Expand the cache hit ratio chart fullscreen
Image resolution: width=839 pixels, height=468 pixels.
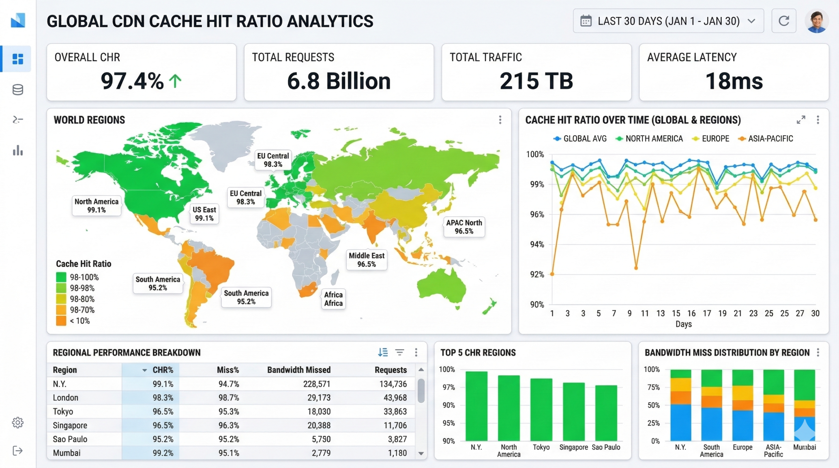click(801, 120)
